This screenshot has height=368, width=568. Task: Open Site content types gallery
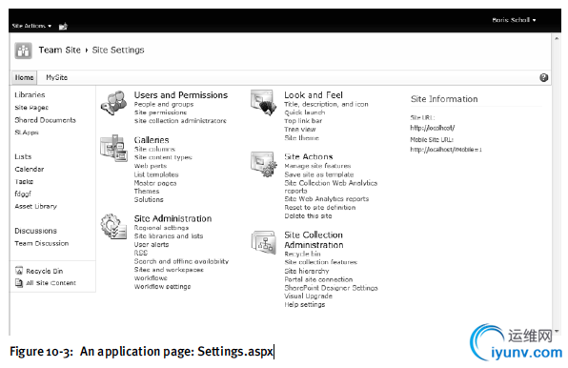[163, 157]
